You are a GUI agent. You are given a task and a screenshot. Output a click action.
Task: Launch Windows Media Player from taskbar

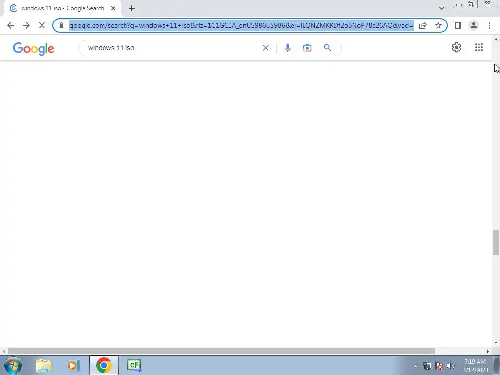point(73,365)
